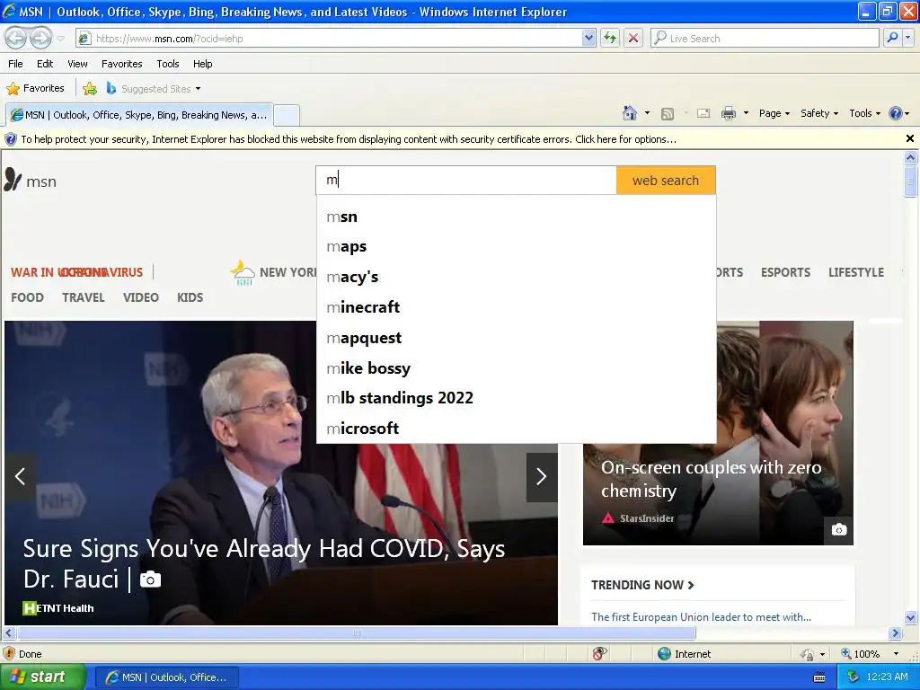This screenshot has height=690, width=920.
Task: Close the security information bar
Action: [x=910, y=138]
